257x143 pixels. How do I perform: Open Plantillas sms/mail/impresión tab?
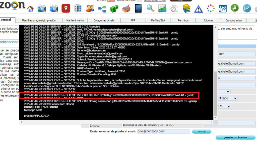click(x=39, y=20)
